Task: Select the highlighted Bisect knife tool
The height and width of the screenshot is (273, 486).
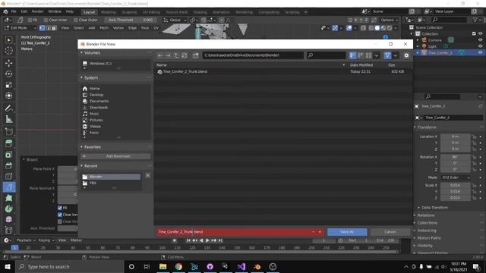Action: click(x=9, y=187)
